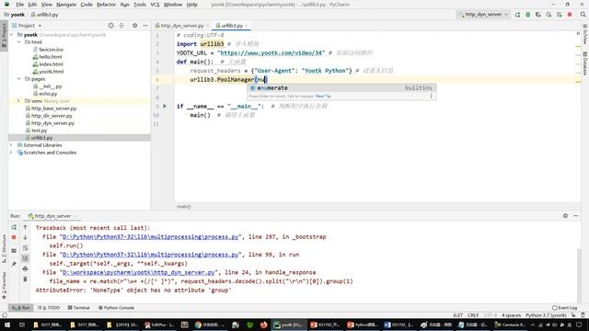Click the Run button in the top toolbar
This screenshot has height=331, width=589.
tap(517, 15)
